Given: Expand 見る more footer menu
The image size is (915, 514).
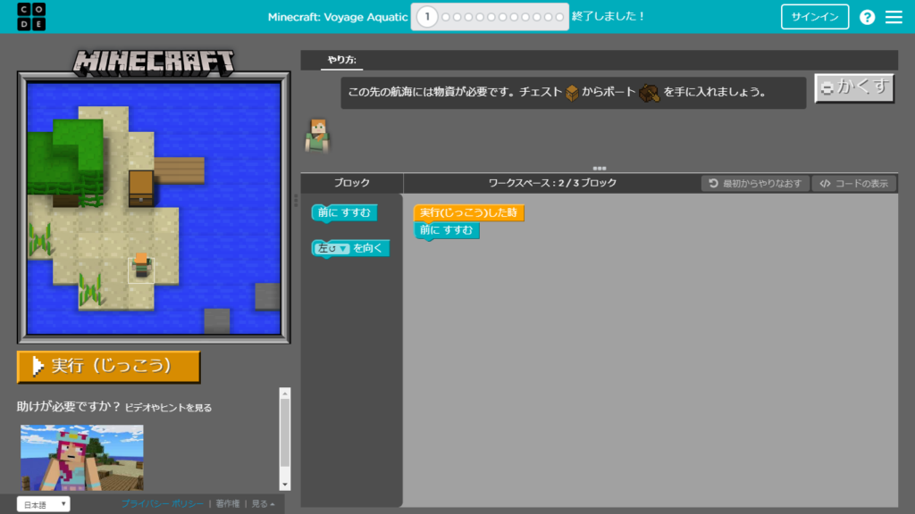Looking at the screenshot, I should pos(263,503).
